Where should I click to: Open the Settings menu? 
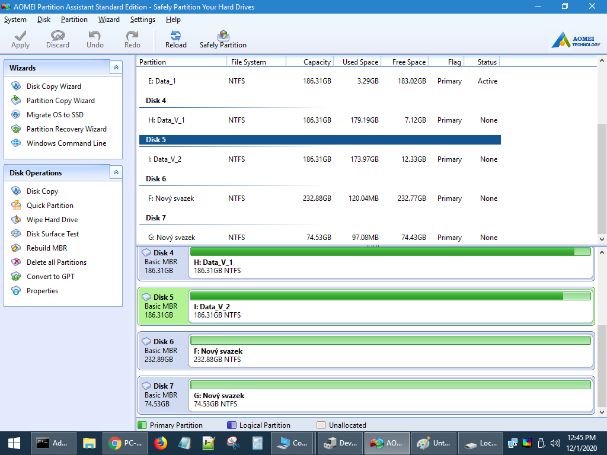tap(142, 20)
